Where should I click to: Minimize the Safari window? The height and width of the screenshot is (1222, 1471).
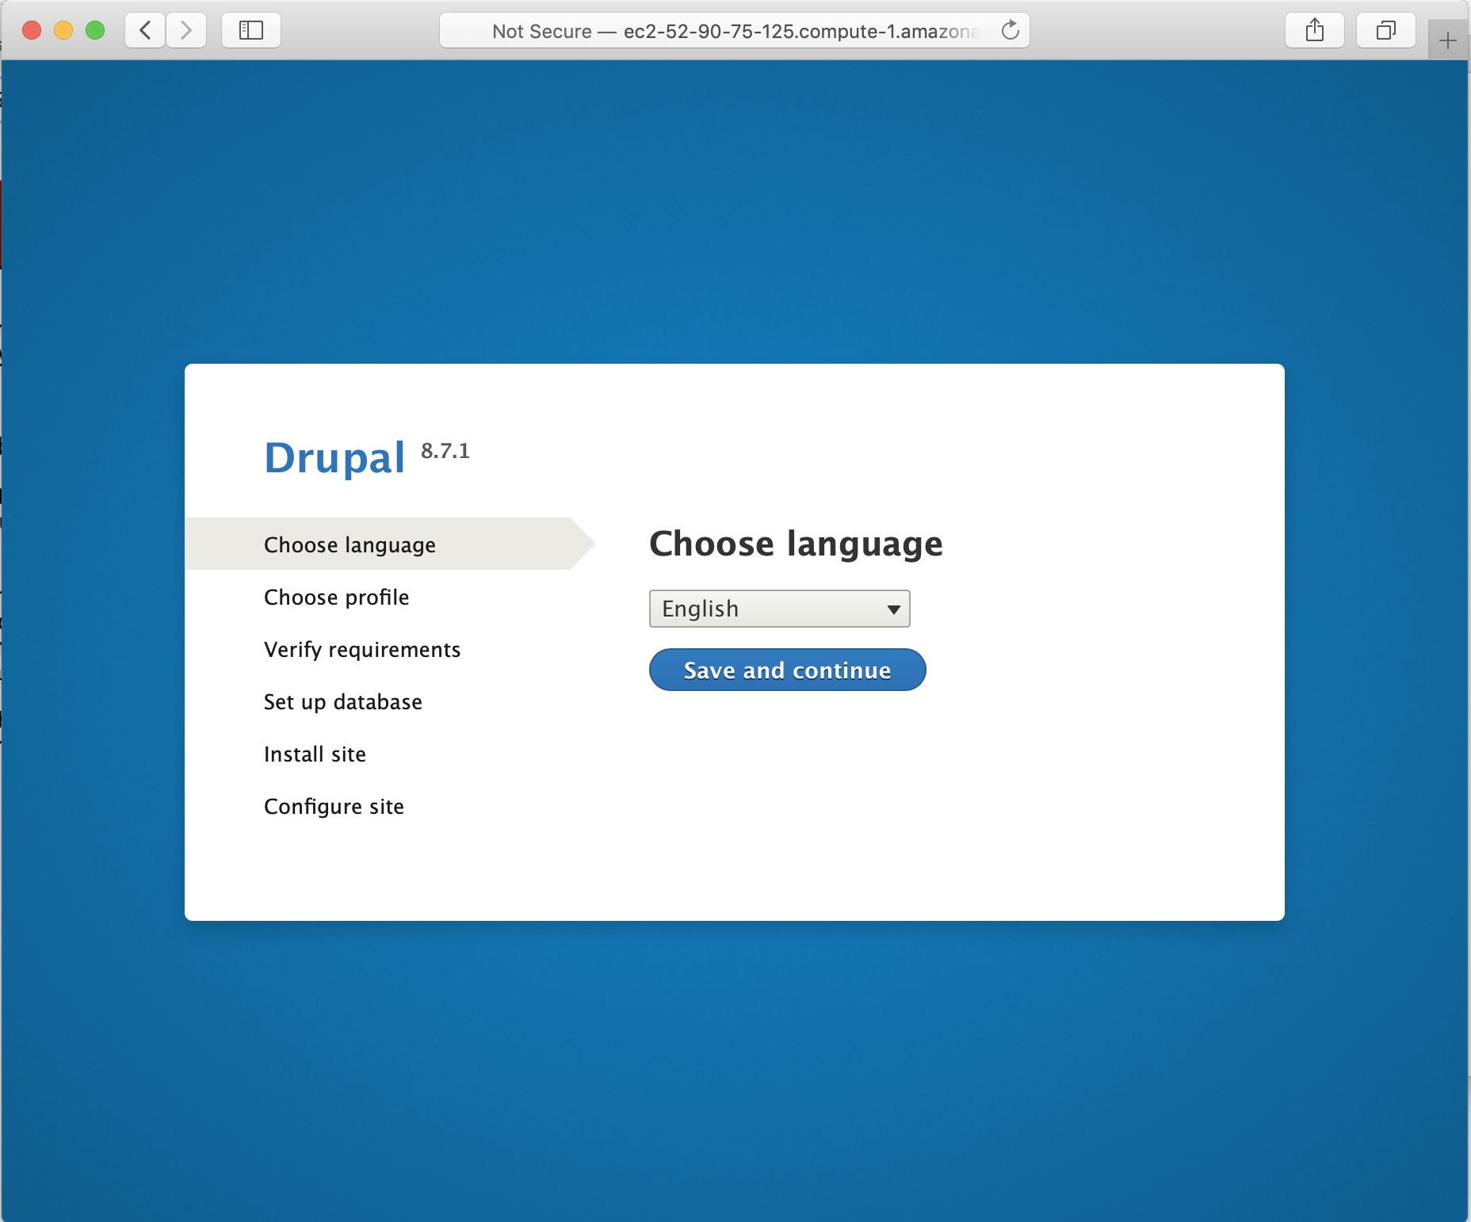tap(63, 31)
